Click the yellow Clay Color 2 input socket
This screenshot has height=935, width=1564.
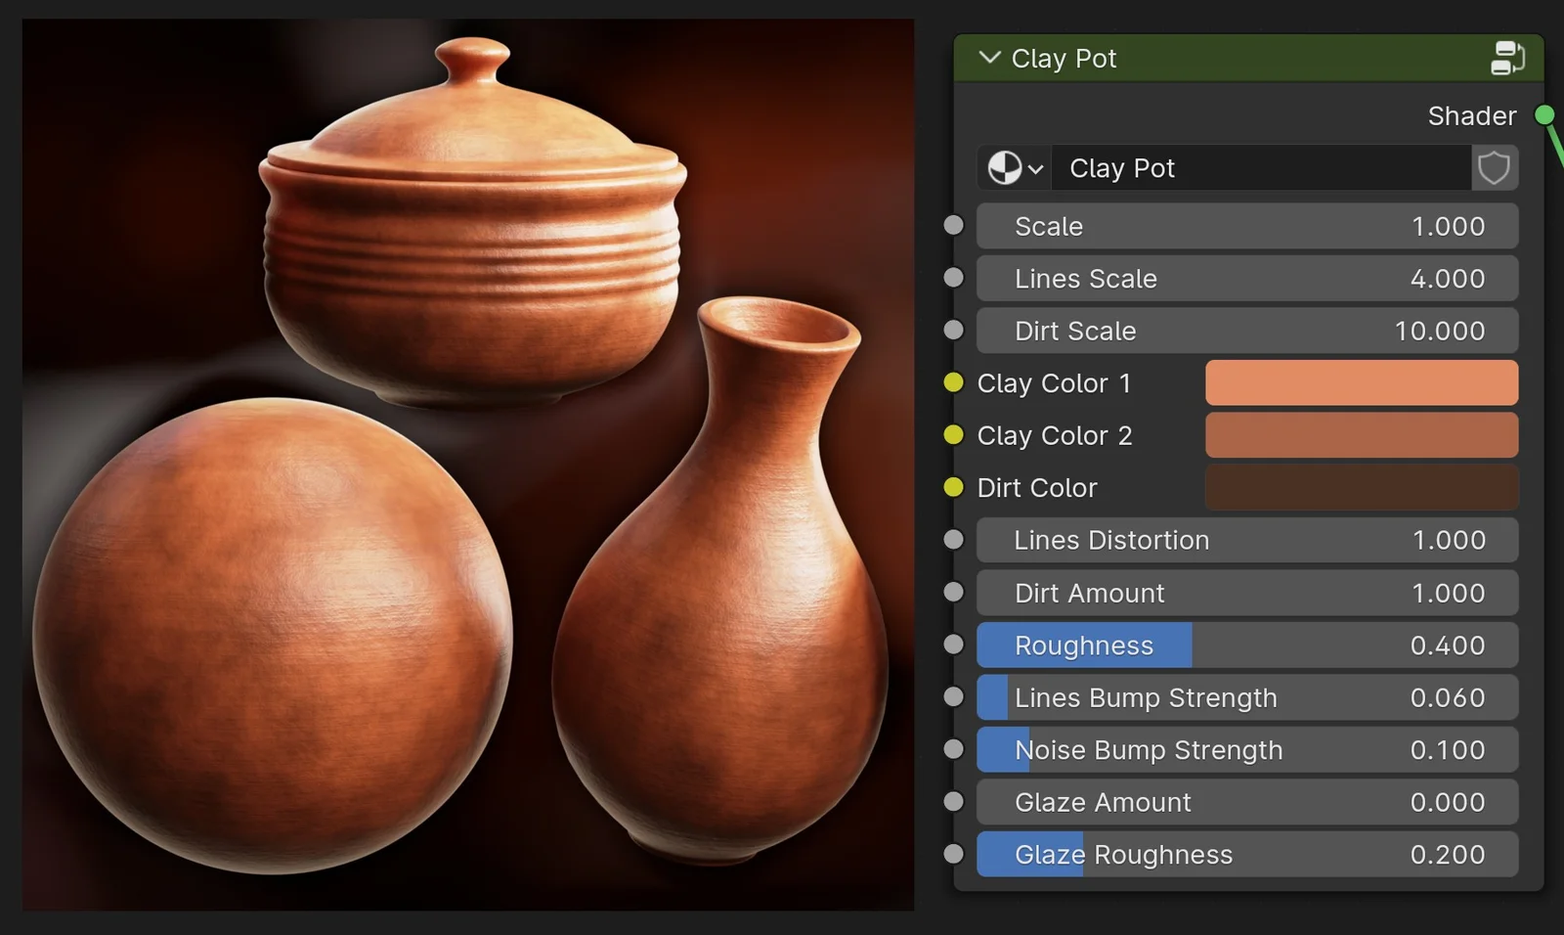[x=952, y=435]
